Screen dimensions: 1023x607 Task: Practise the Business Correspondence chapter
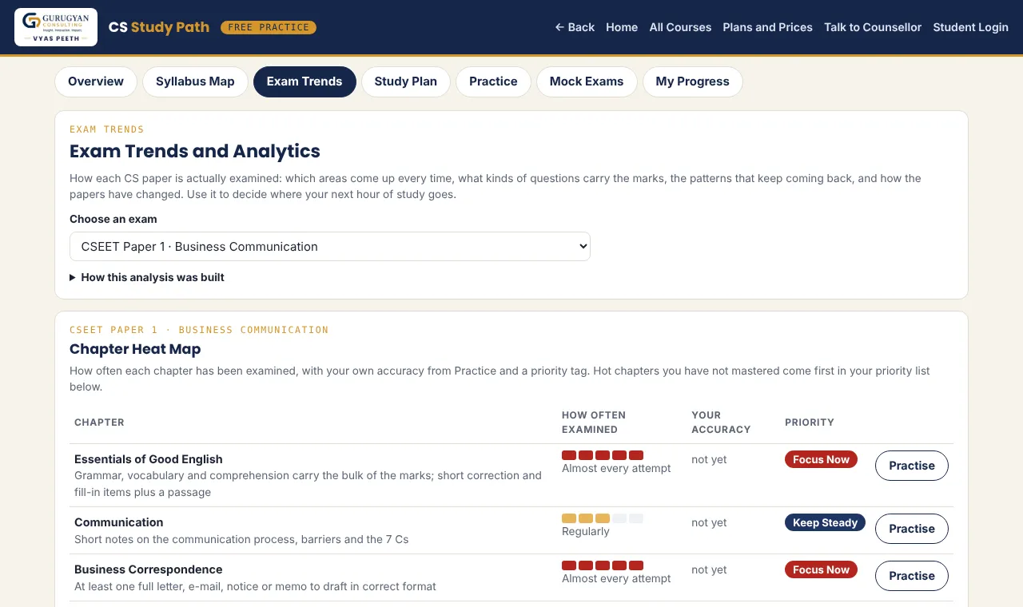click(x=912, y=576)
